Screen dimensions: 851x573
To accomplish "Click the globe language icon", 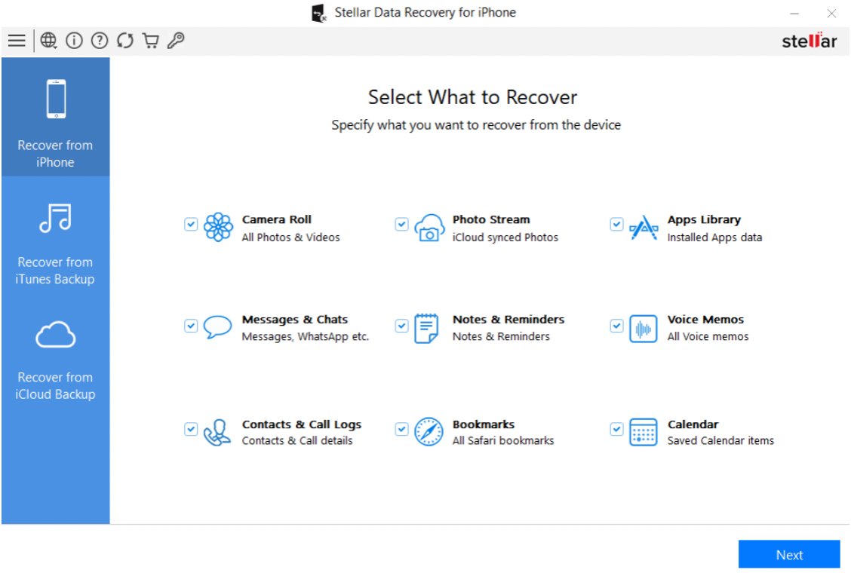I will click(x=49, y=41).
